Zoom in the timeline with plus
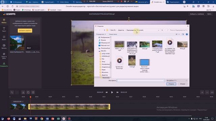Image resolution: width=216 pixels, height=121 pixels. click(x=202, y=92)
